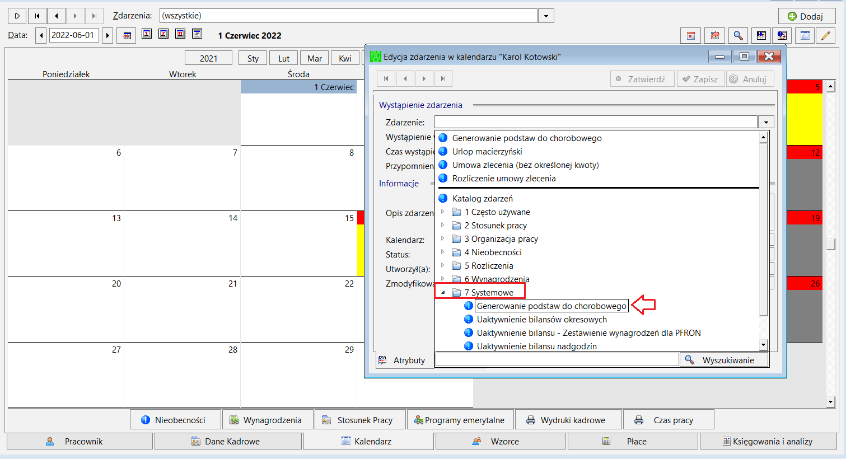Image resolution: width=846 pixels, height=459 pixels.
Task: Choose Uaktywnienie bilansu - Zestawienie wynagrodzeń dla PFRON
Action: [589, 332]
